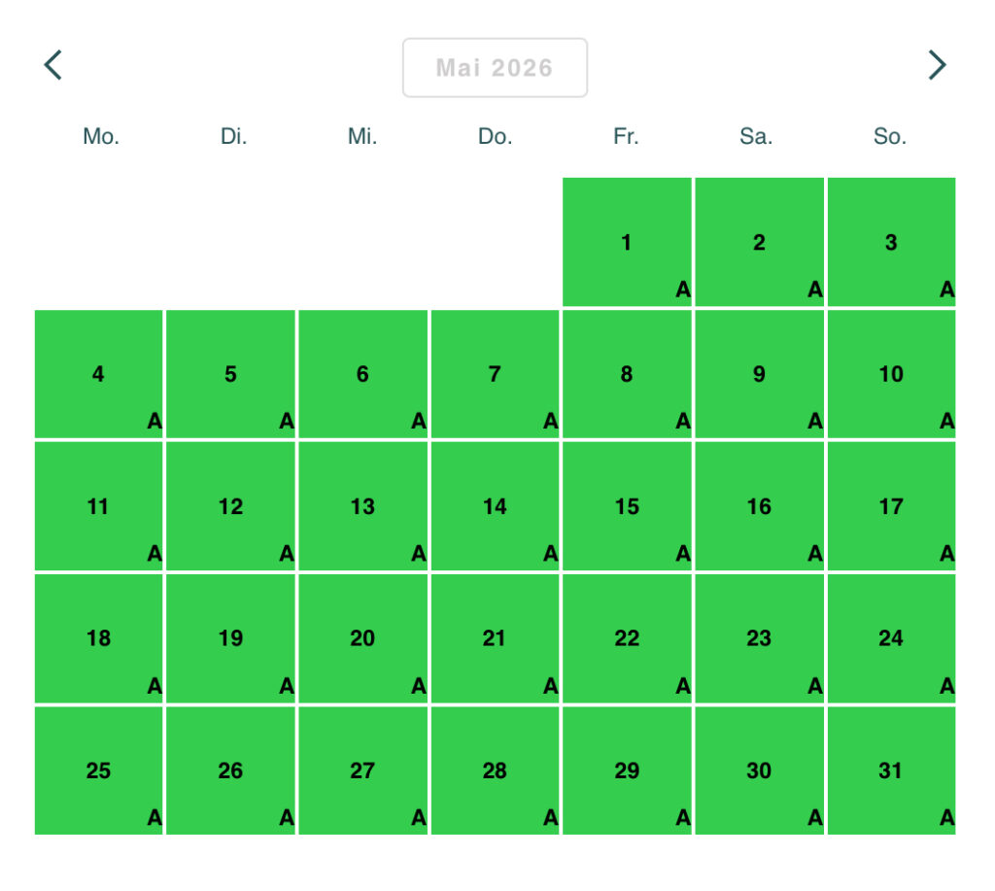
Task: Select May 1 on the calendar
Action: tap(627, 243)
